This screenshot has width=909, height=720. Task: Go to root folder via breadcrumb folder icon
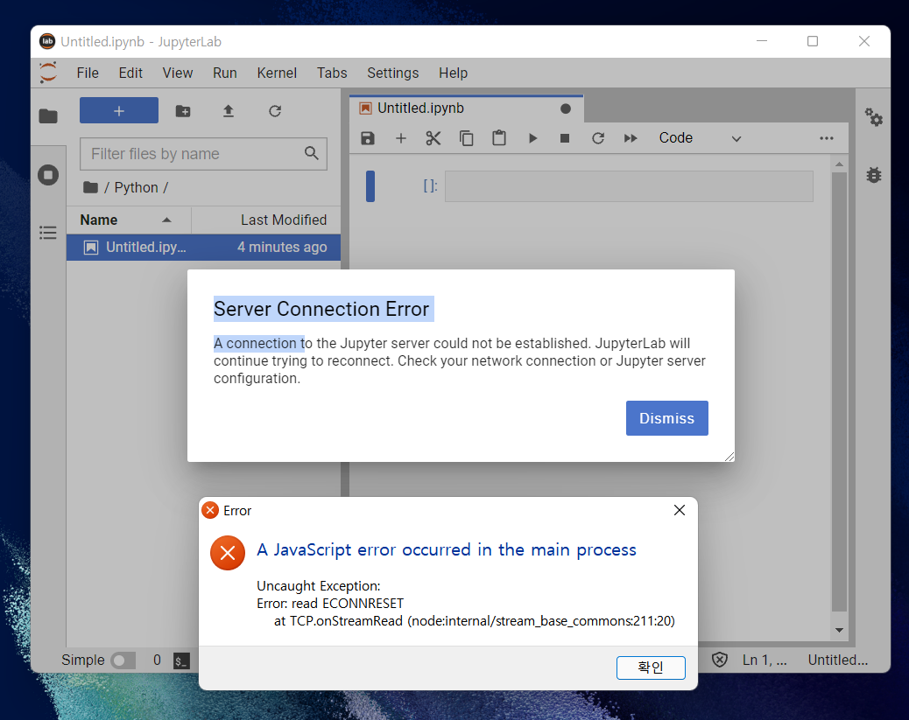pyautogui.click(x=90, y=187)
